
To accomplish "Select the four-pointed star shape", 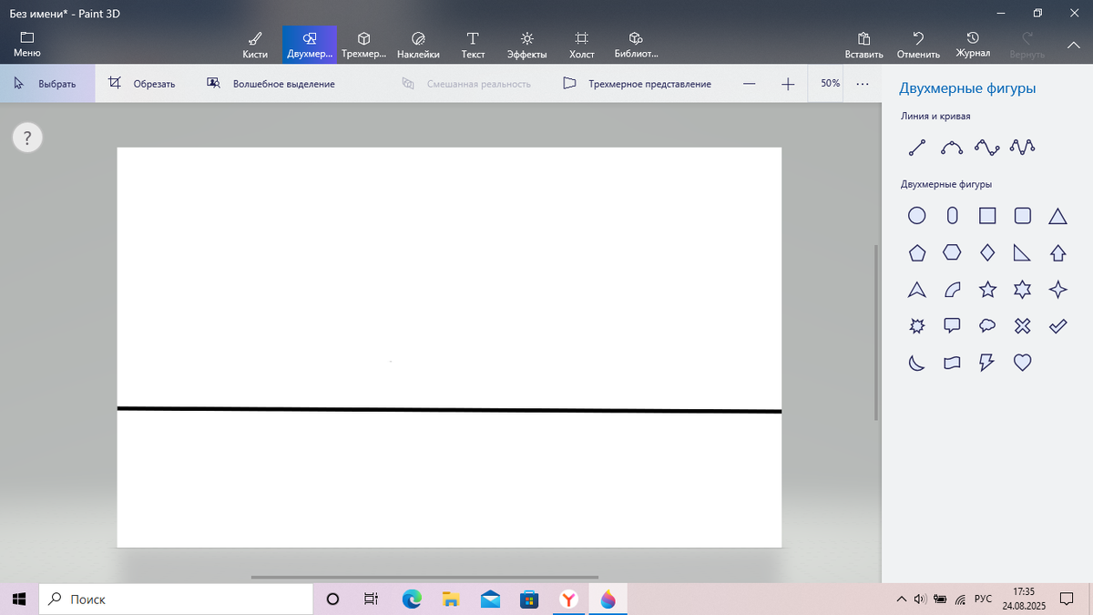I will pos(1057,290).
